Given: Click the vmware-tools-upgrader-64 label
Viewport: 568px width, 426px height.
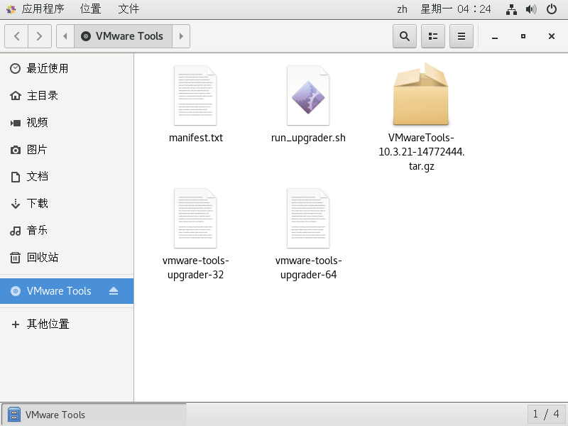Looking at the screenshot, I should [x=309, y=268].
